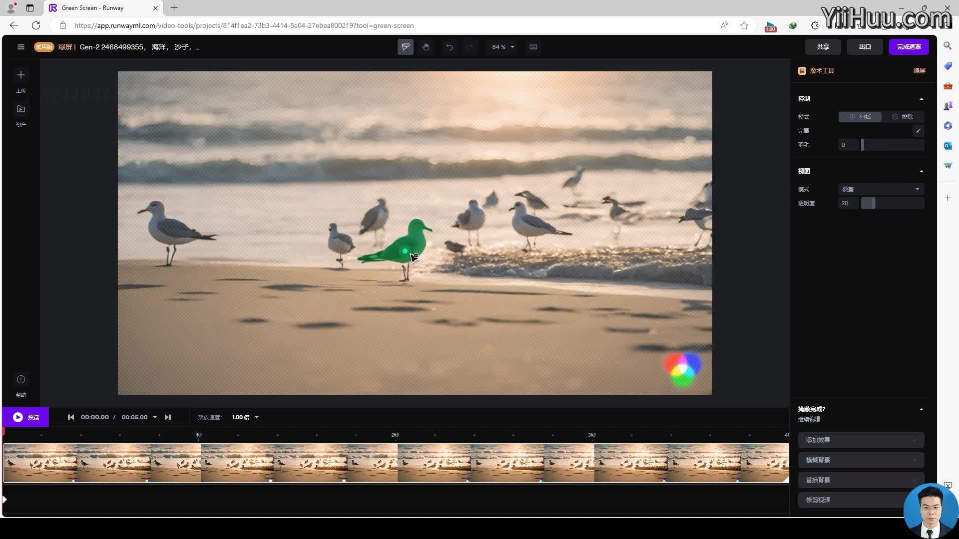
Task: Open browser extensions puzzle icon
Action: [815, 25]
